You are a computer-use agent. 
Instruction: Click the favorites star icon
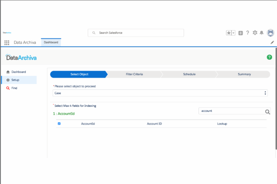pos(229,33)
